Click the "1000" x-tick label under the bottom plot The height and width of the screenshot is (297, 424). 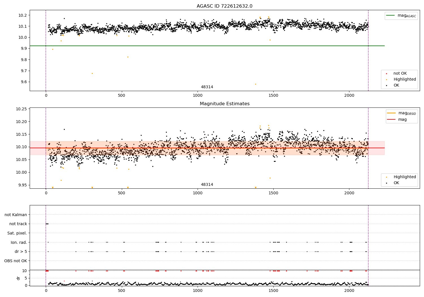click(x=198, y=291)
